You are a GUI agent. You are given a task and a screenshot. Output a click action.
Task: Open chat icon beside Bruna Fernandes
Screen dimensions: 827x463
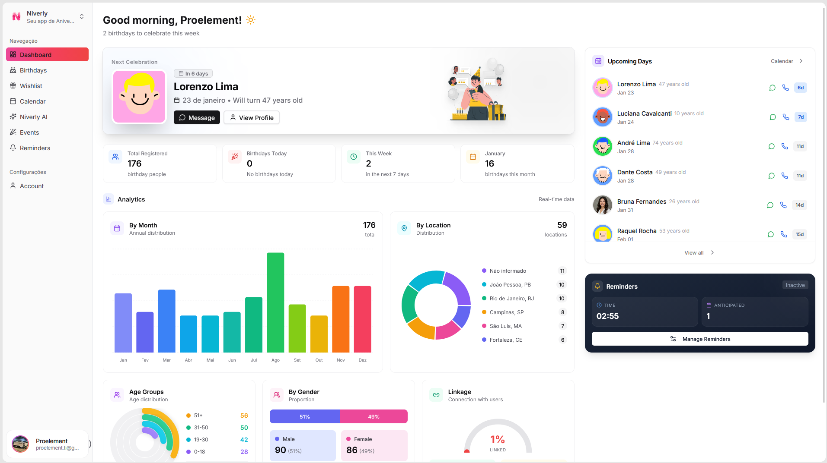click(770, 205)
